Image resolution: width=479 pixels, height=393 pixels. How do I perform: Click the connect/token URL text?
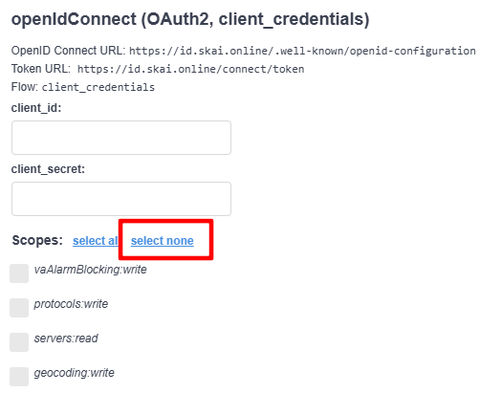pyautogui.click(x=190, y=69)
